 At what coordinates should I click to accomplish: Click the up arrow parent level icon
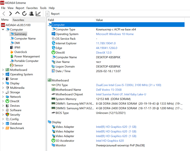(17, 13)
